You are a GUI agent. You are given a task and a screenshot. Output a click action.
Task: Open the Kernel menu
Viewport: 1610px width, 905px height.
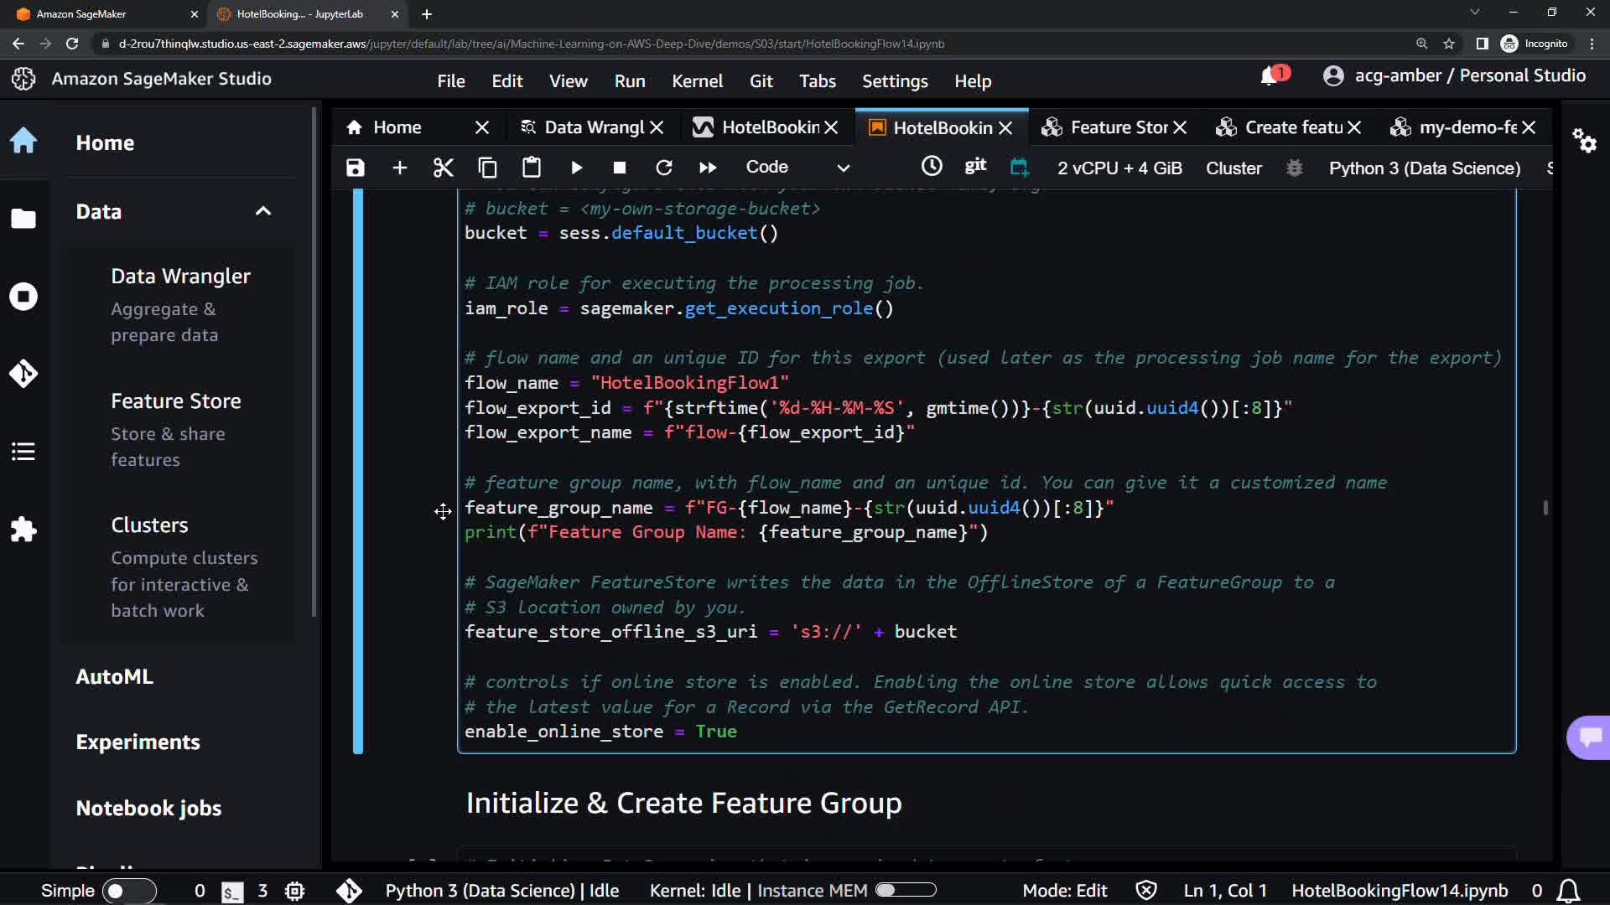(697, 81)
